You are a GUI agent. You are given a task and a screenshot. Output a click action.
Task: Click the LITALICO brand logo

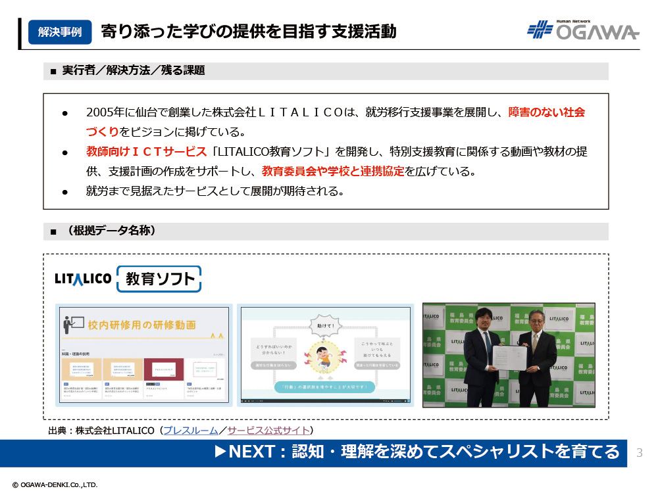click(82, 279)
